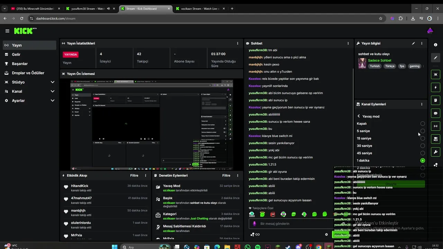Open Filtre in Denetim Eylemleri panel
443x249 pixels.
[x=226, y=175]
